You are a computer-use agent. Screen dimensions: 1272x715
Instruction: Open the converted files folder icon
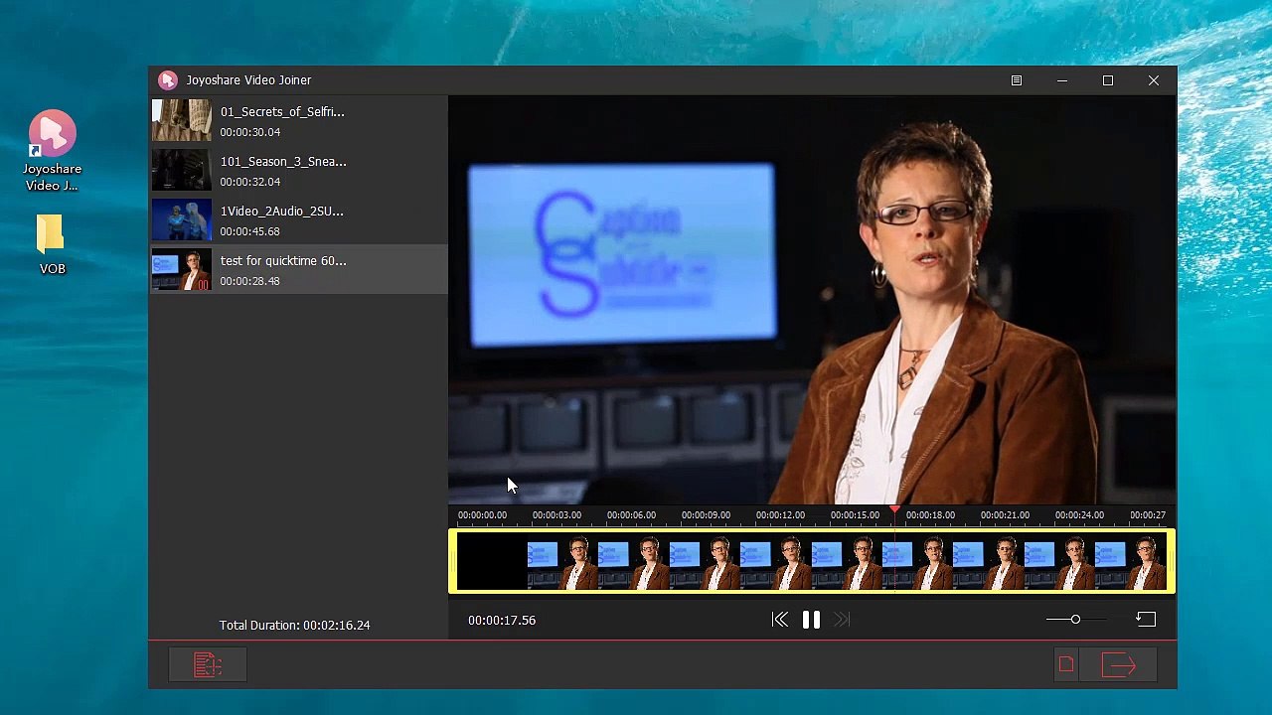tap(1066, 665)
